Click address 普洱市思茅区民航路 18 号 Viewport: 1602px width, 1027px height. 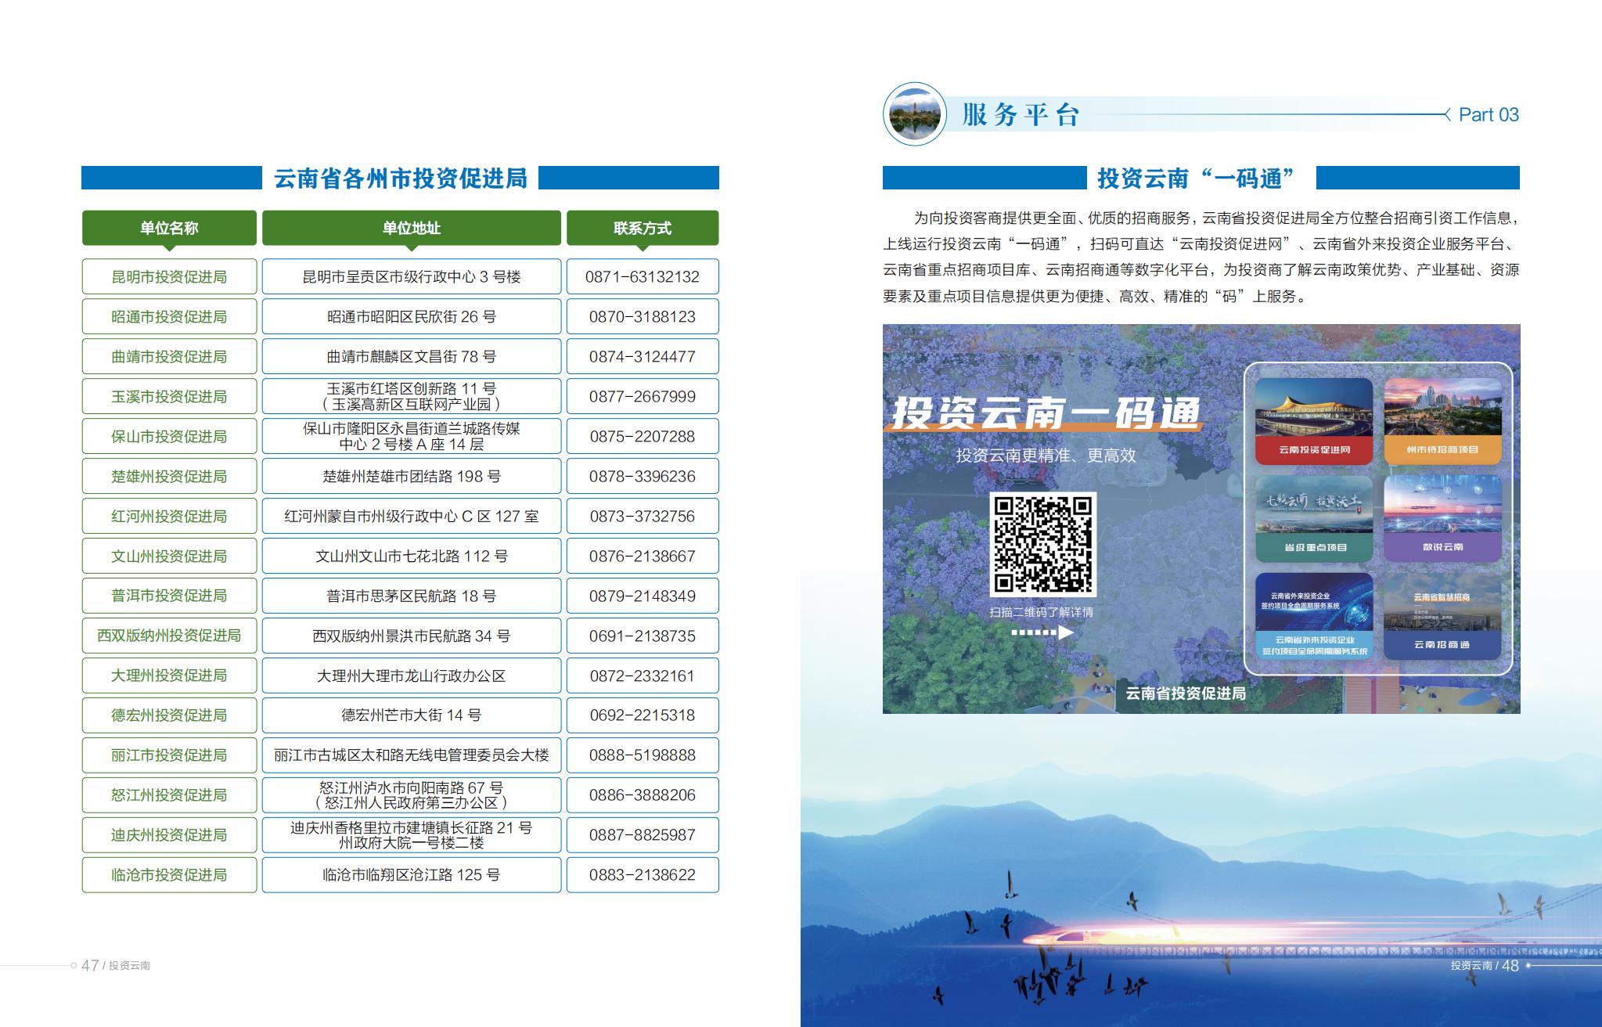coord(412,596)
